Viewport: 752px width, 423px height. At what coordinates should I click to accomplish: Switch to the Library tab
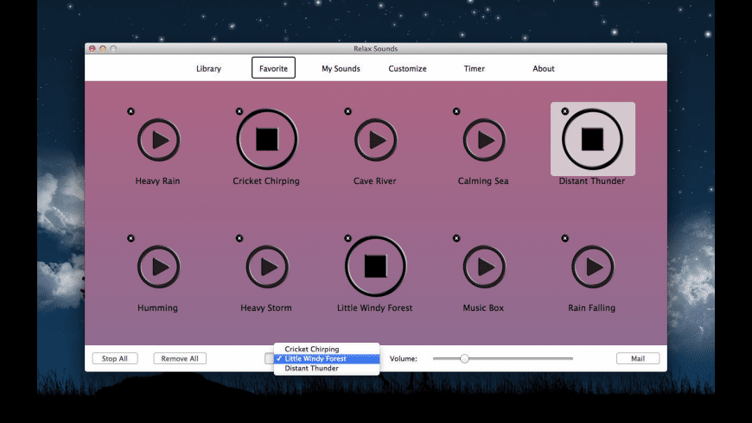(208, 68)
